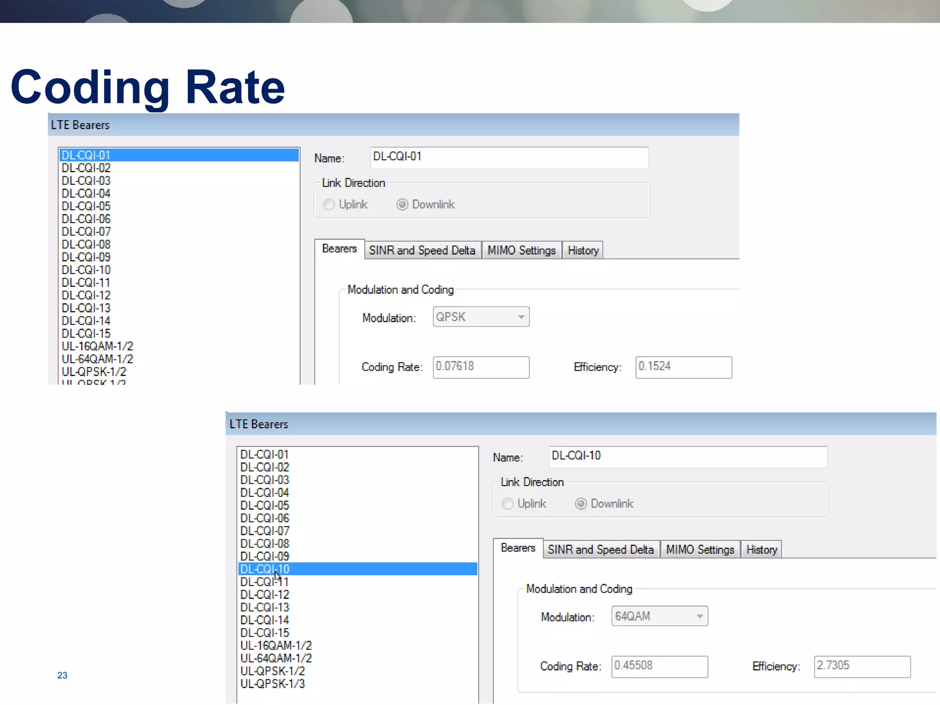Click Coding Rate field 0.45508
Screen dimensions: 940x705
(x=660, y=666)
